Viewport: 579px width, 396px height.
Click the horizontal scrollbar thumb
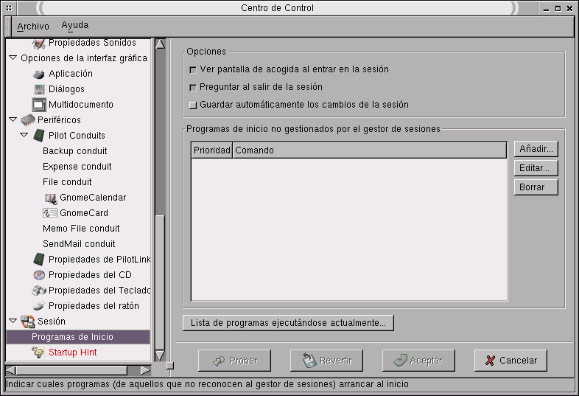pos(71,370)
